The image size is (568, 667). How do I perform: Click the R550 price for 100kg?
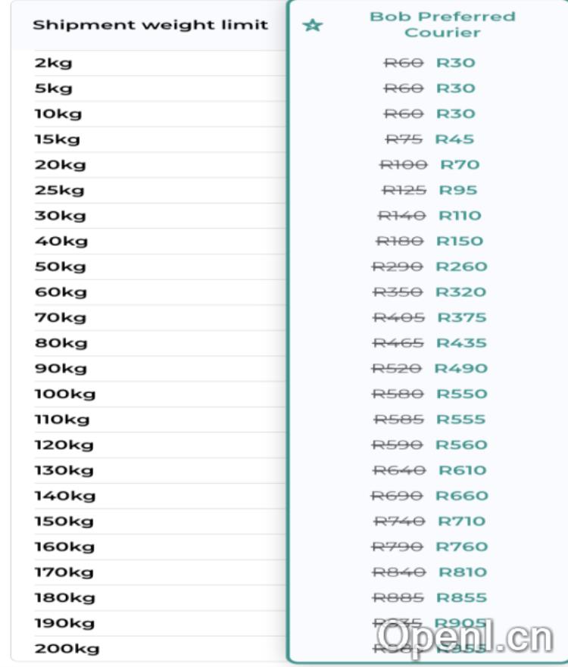[461, 394]
